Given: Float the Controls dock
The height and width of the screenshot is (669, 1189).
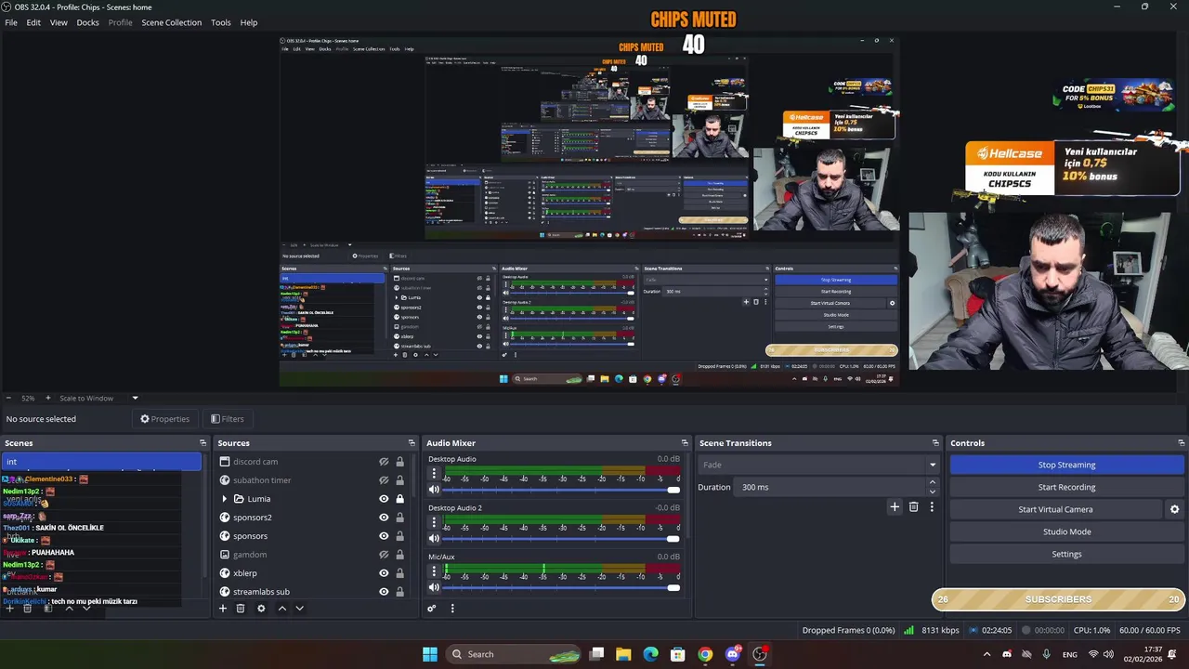Looking at the screenshot, I should (x=1181, y=443).
